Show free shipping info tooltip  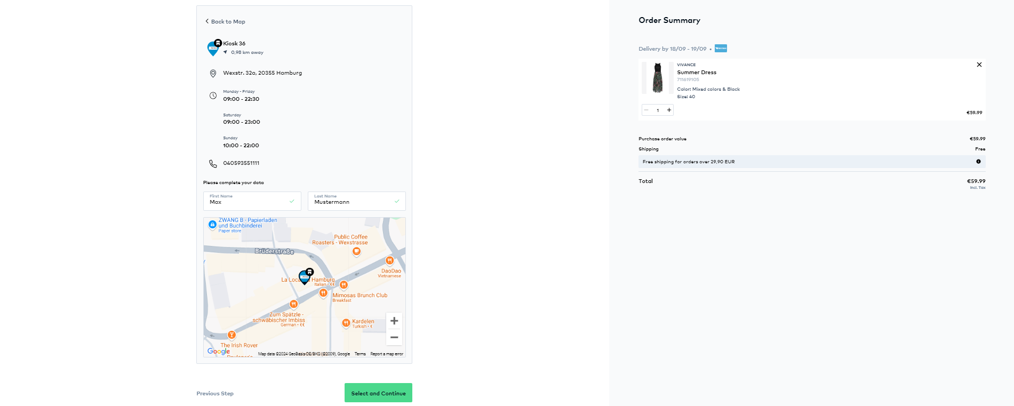click(x=978, y=162)
